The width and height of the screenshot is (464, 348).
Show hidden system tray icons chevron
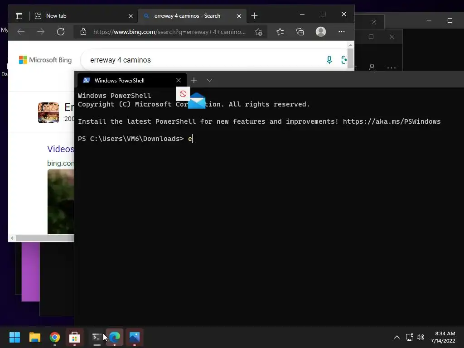coord(397,337)
